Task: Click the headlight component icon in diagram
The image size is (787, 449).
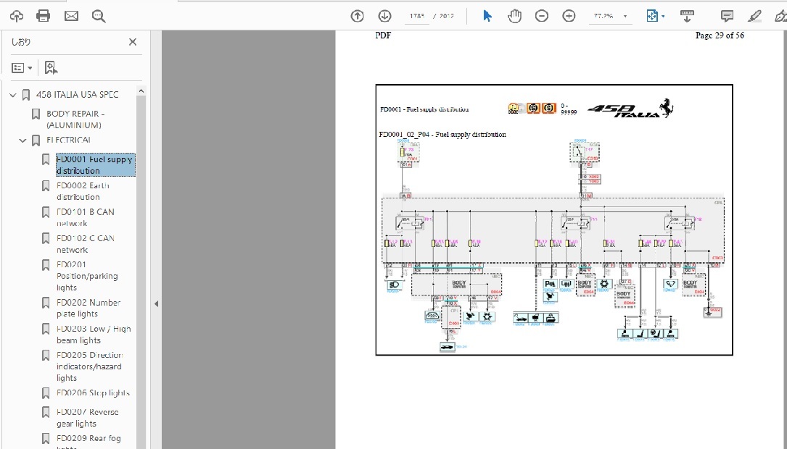Action: [x=394, y=285]
